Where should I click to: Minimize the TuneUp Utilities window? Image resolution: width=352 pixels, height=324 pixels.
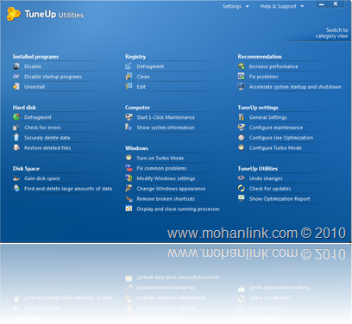tap(322, 4)
